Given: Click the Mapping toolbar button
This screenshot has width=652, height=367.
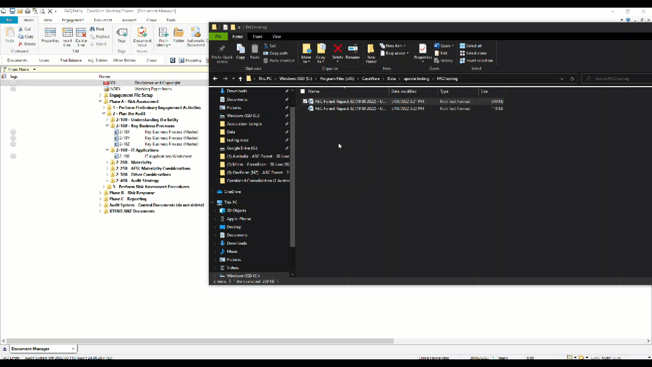Looking at the screenshot, I should 189,60.
